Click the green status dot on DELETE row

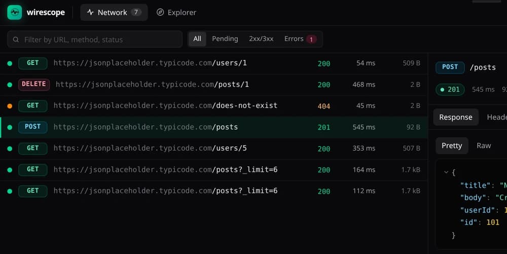(x=10, y=85)
